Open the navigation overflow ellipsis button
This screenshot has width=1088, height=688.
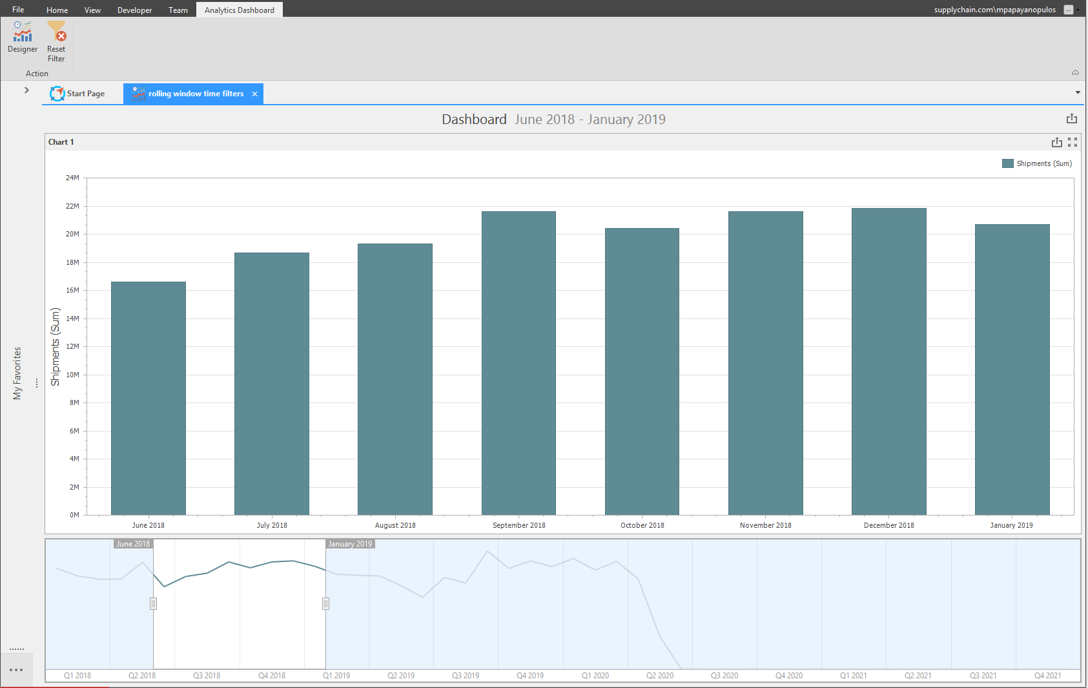click(17, 670)
